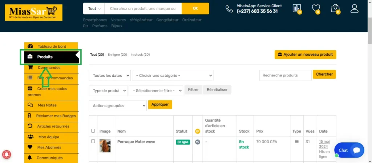Viewport: 372px width, 163px height.
Task: Open the compare chart icon in header
Action: pyautogui.click(x=297, y=9)
